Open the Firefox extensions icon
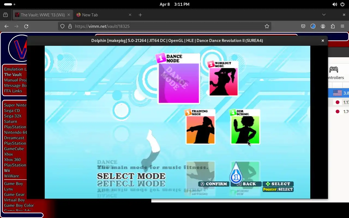This screenshot has height=218, width=349. 333,26
